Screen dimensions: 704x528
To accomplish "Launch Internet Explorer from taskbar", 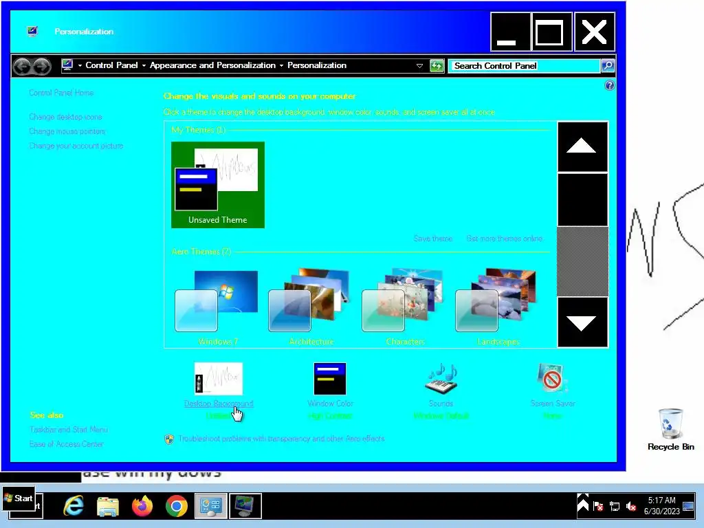I will 74,506.
